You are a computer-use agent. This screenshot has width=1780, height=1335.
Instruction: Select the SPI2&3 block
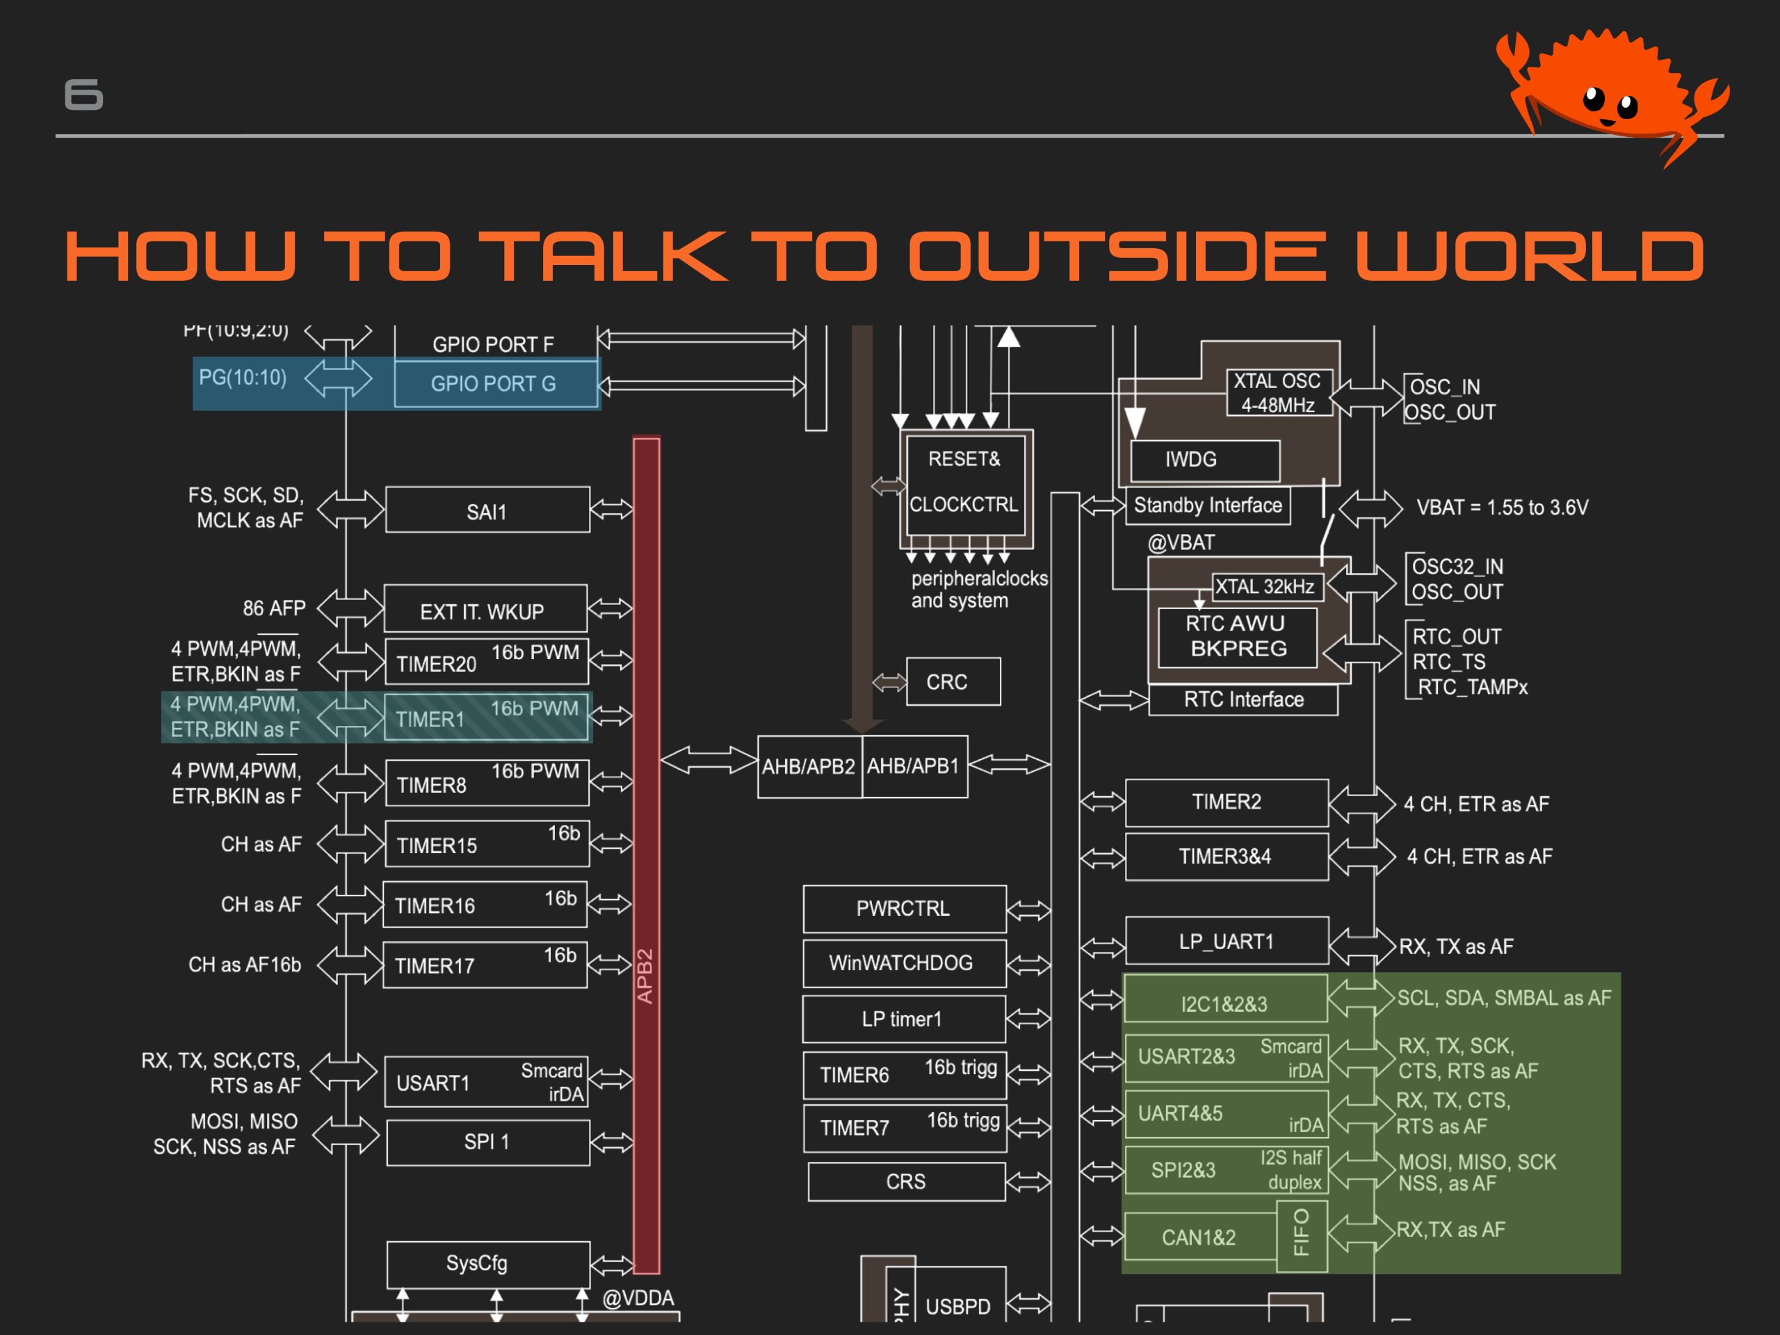pyautogui.click(x=1227, y=1170)
